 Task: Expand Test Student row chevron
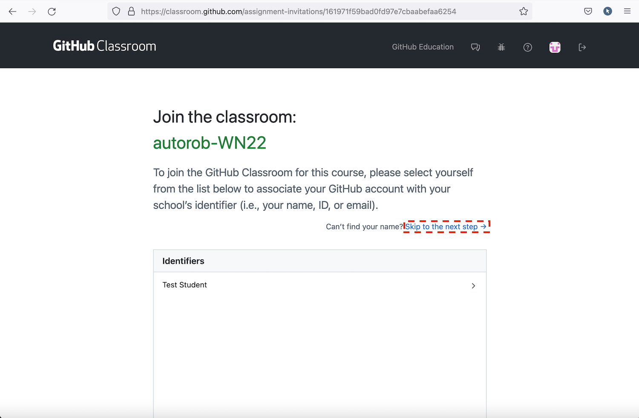pos(473,285)
